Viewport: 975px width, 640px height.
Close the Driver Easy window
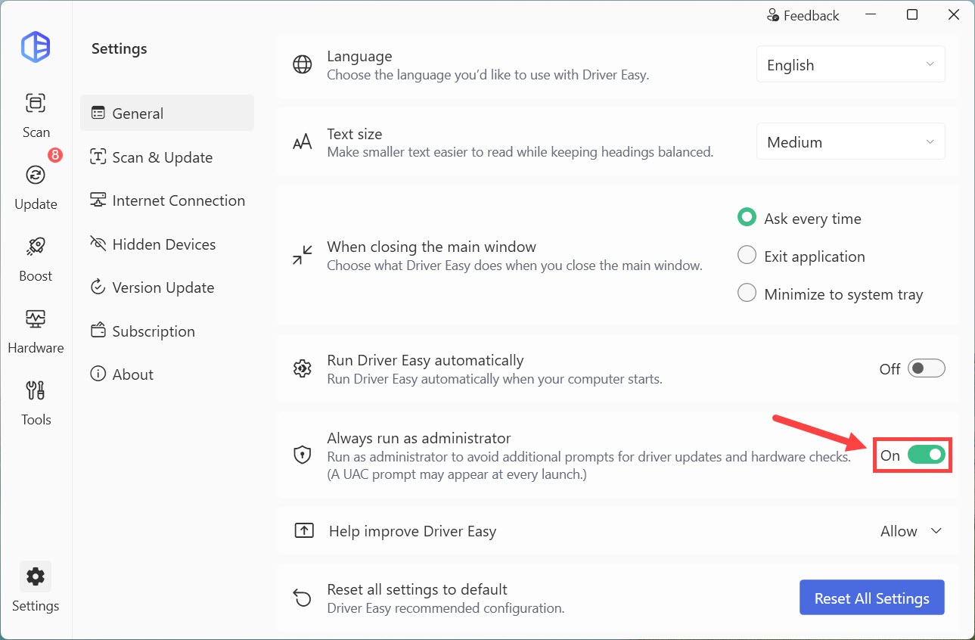[953, 15]
